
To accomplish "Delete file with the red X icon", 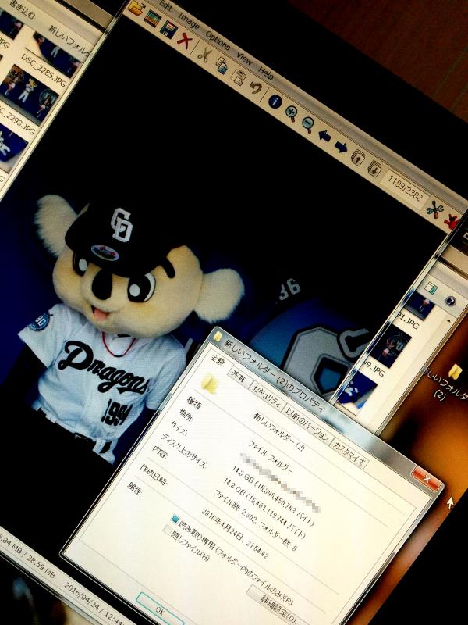I will point(185,40).
